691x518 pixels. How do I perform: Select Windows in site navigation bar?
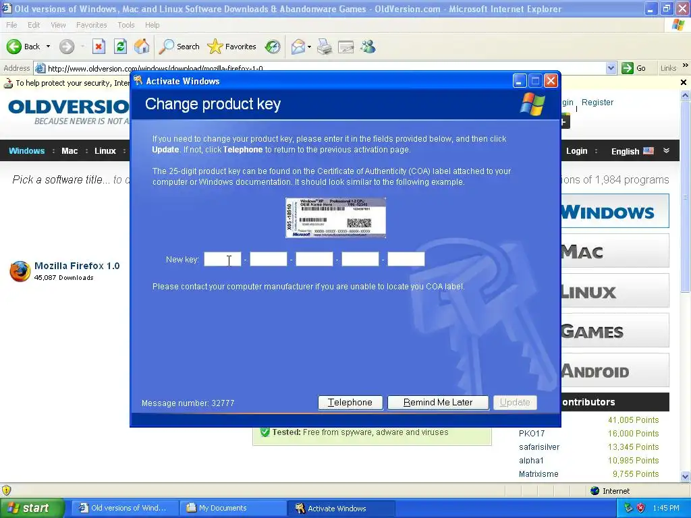27,150
